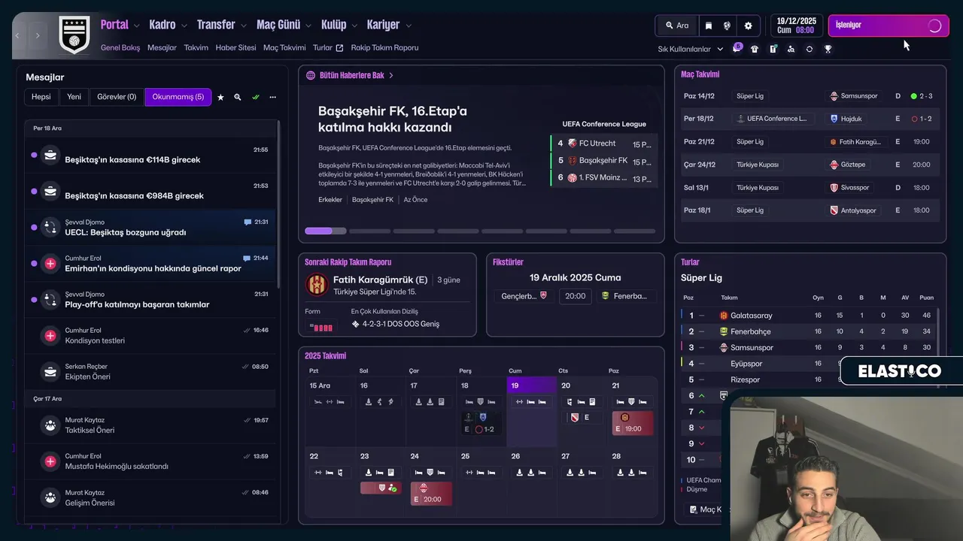This screenshot has height=541, width=963.
Task: Open message 'Mustafa Hekimoğlu sakatlandı'
Action: click(150, 461)
